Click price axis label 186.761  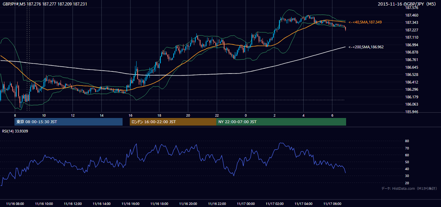[412, 60]
